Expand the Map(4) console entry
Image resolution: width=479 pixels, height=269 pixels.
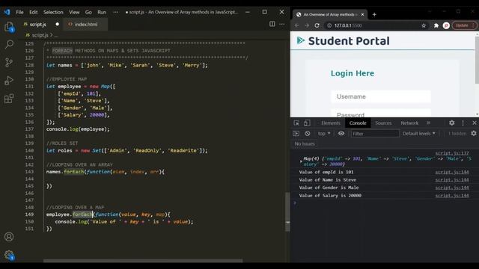pyautogui.click(x=301, y=161)
